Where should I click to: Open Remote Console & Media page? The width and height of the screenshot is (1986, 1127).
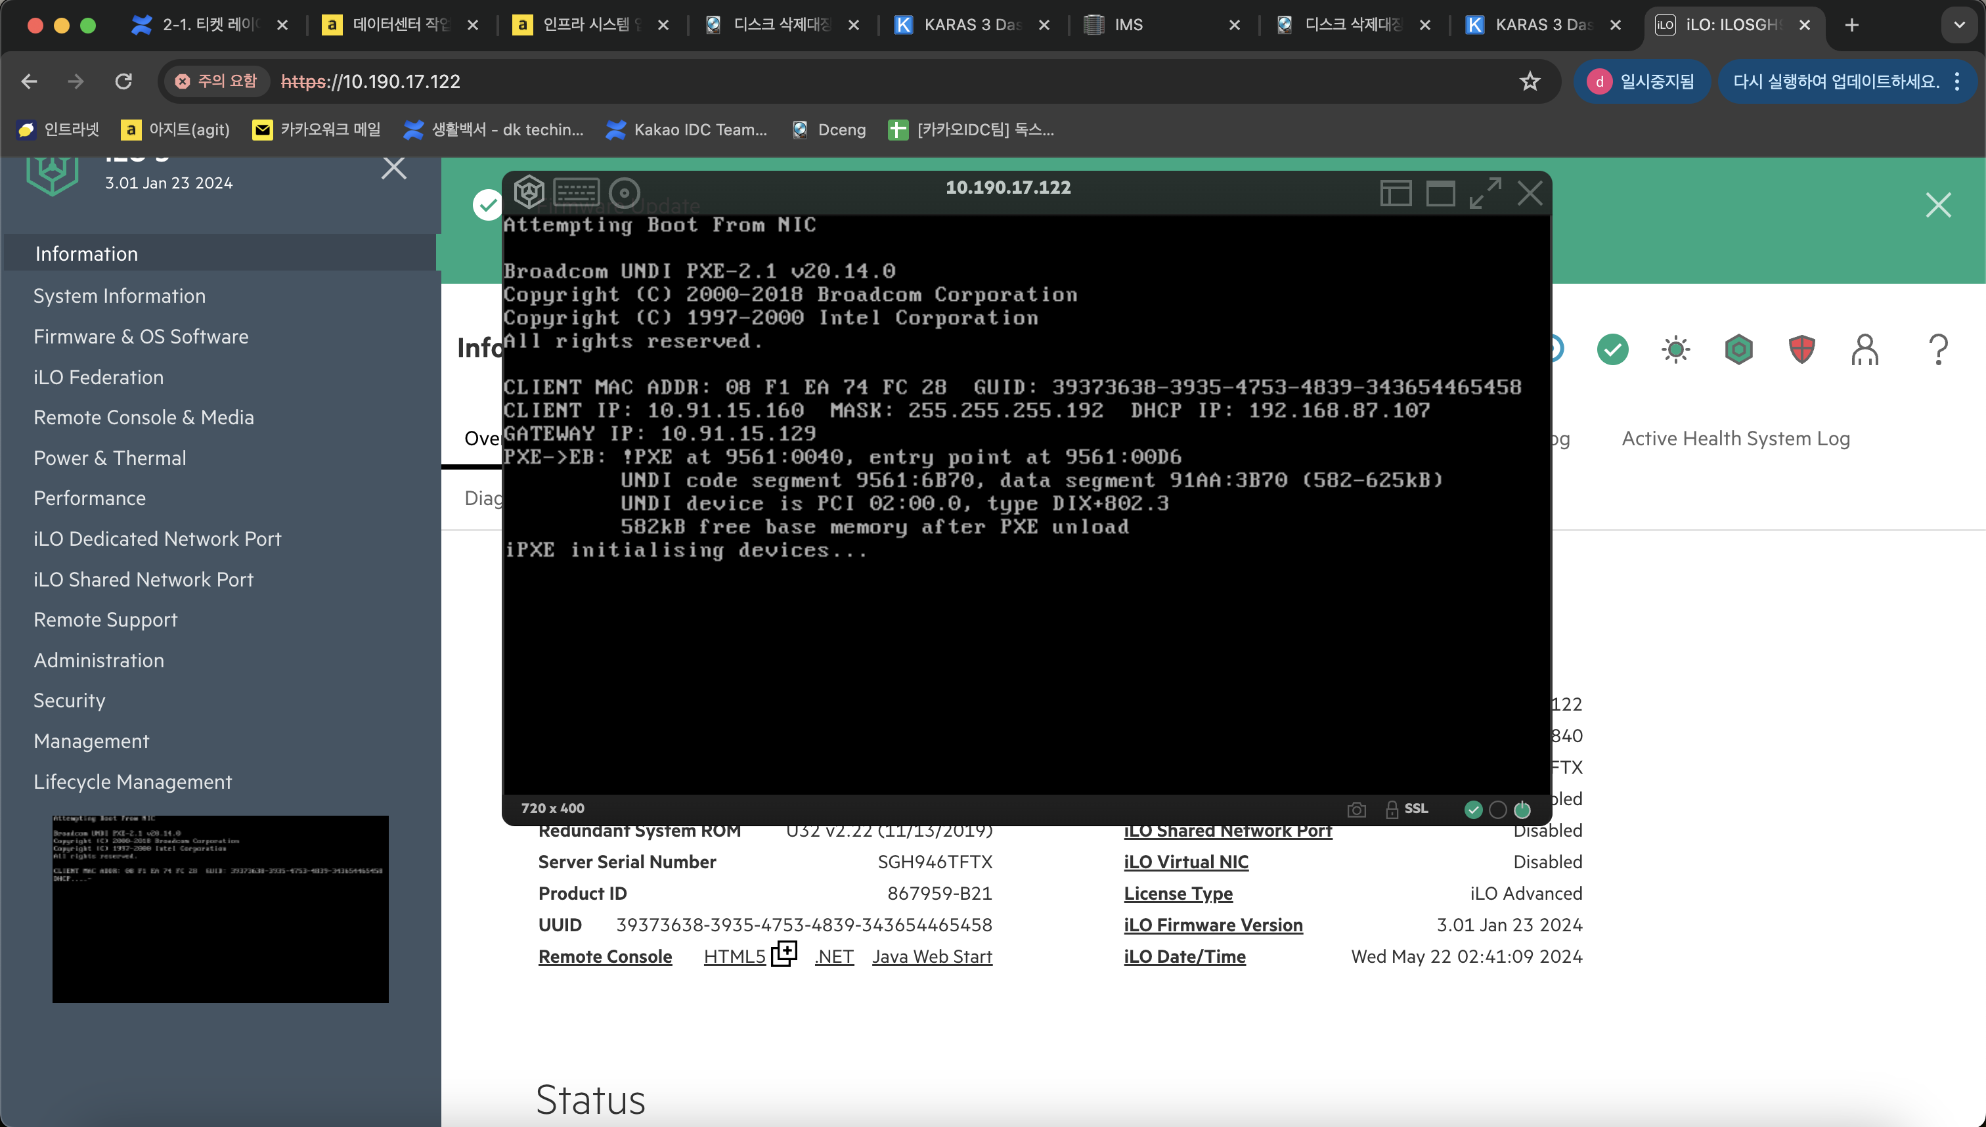143,417
